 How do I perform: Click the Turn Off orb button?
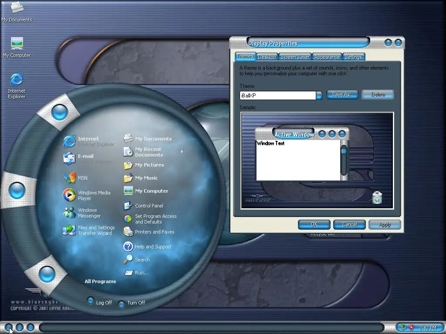tap(122, 304)
